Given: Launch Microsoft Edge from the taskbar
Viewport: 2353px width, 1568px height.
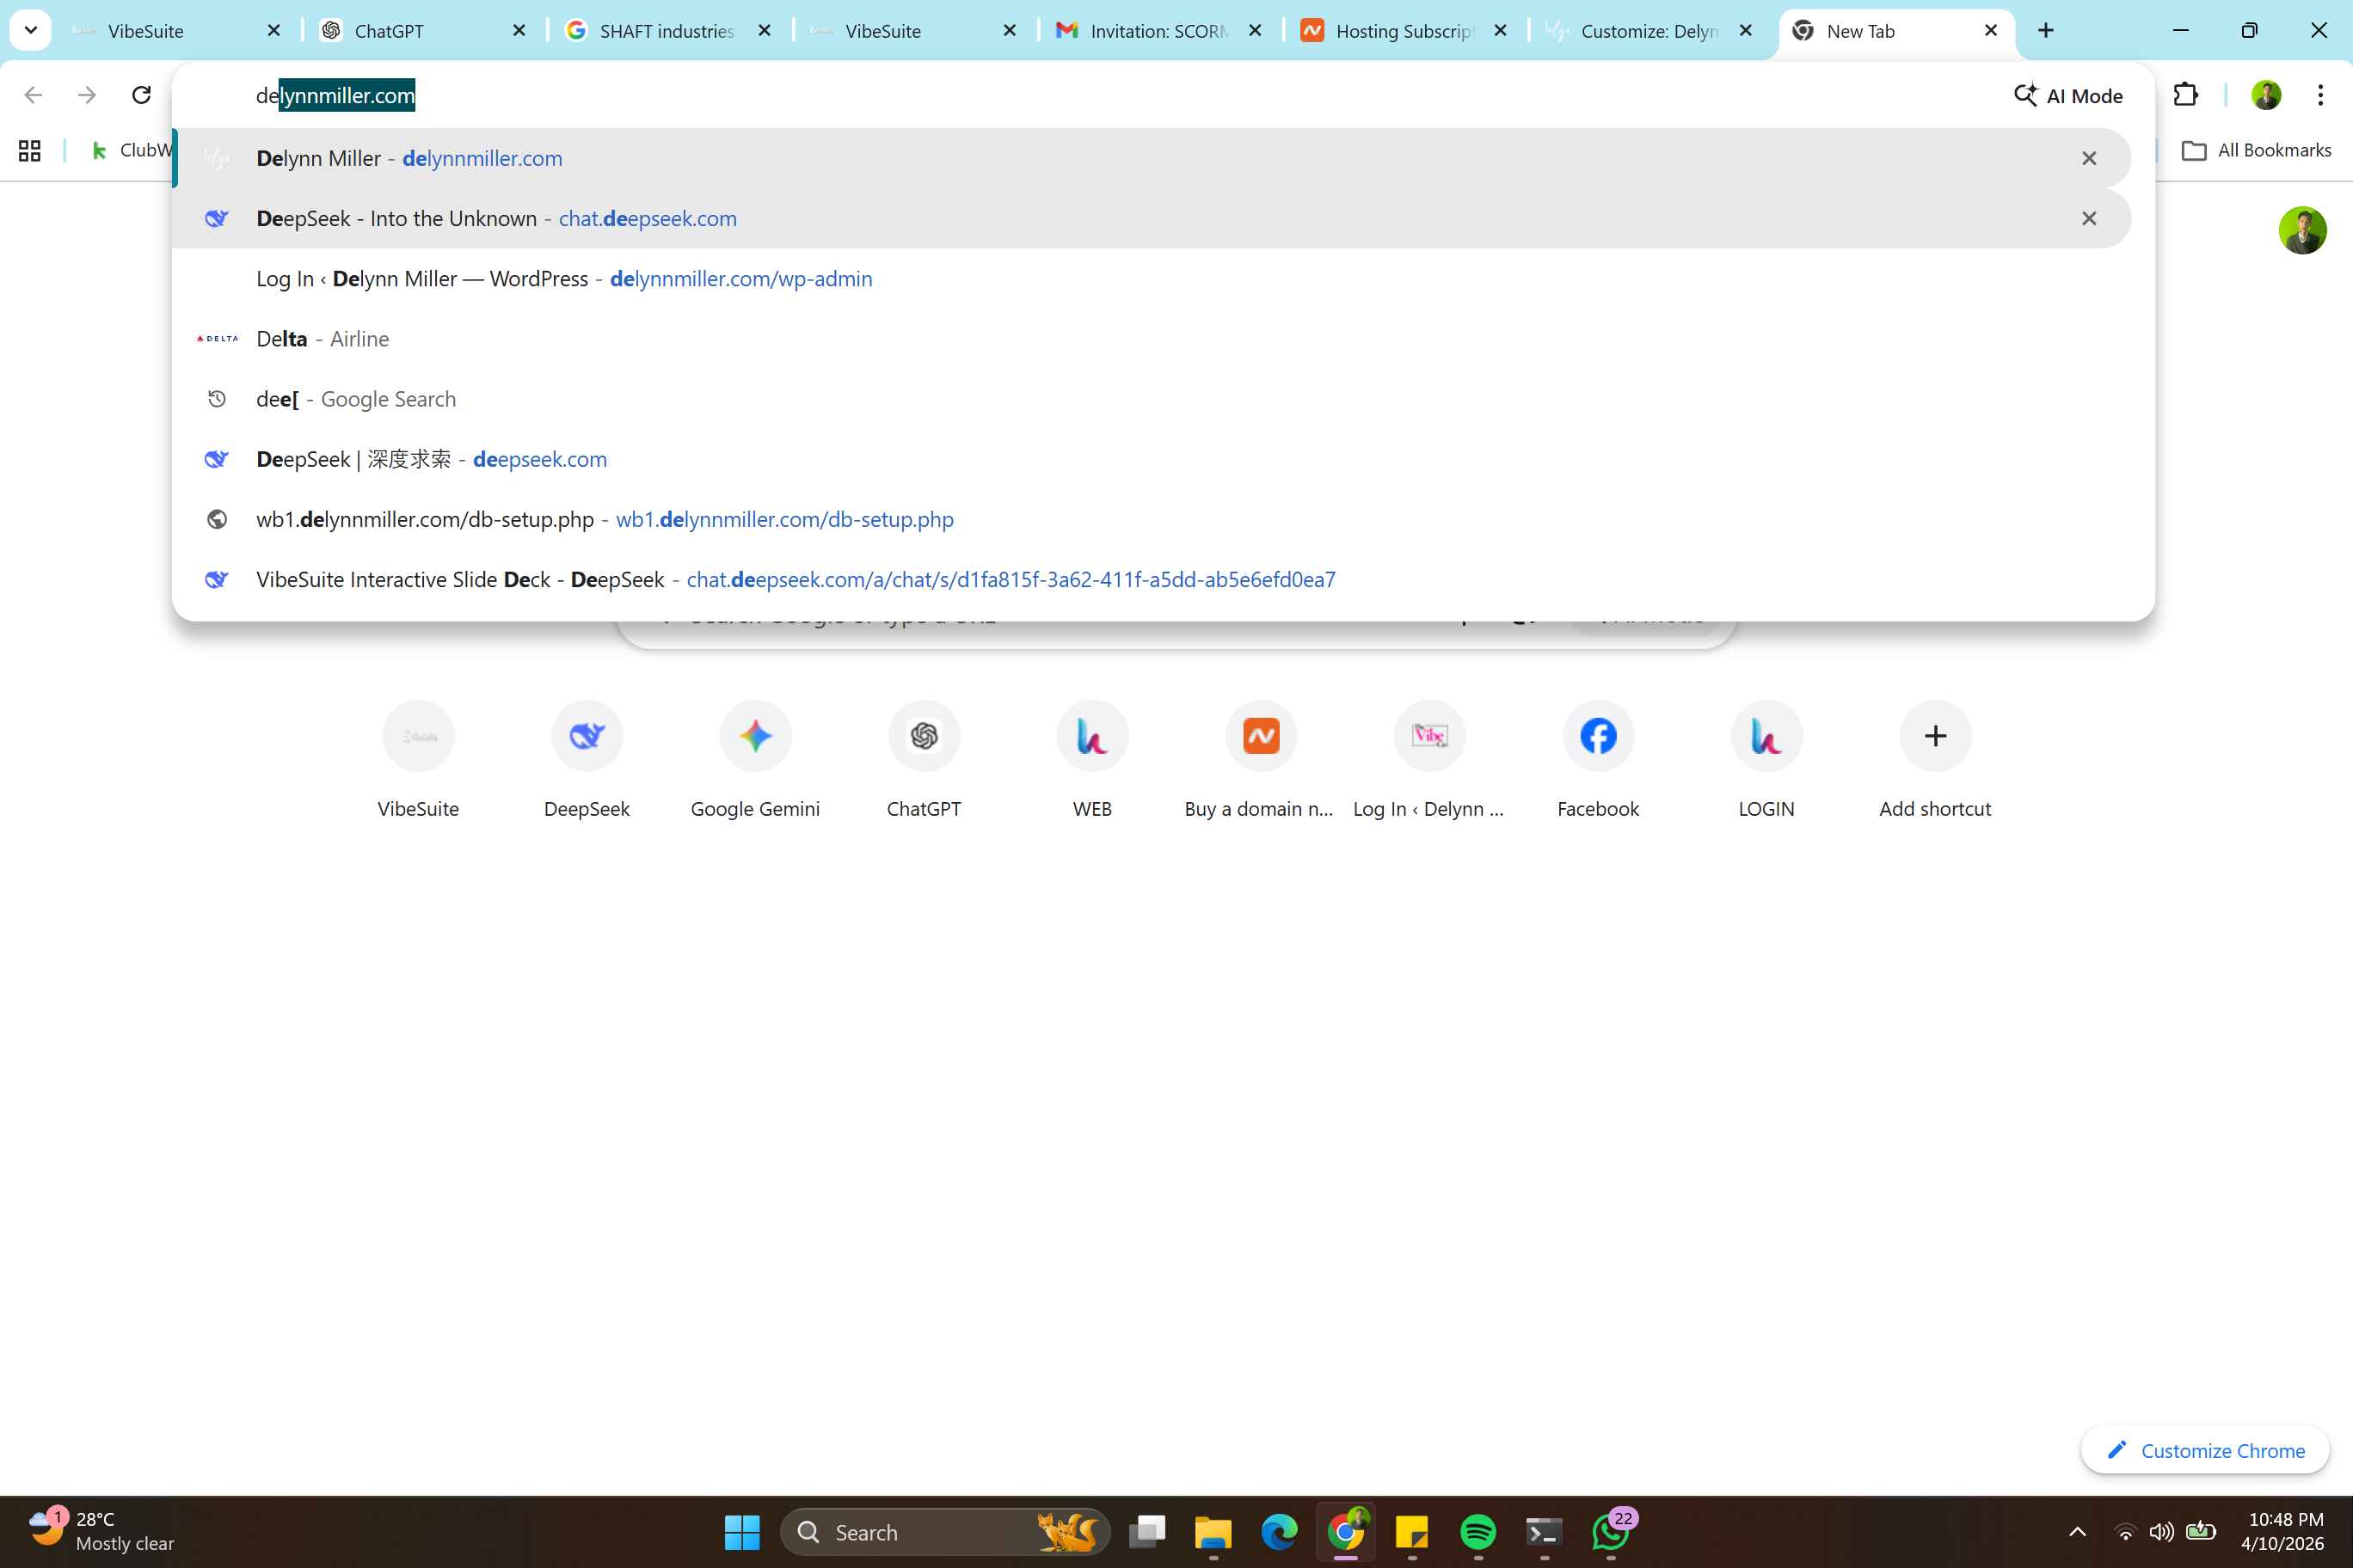Looking at the screenshot, I should (x=1280, y=1532).
